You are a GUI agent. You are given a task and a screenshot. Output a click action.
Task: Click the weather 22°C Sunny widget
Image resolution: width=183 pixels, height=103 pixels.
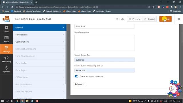click(x=136, y=101)
